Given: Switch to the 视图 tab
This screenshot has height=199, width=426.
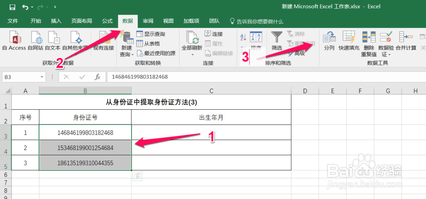Looking at the screenshot, I should pos(168,21).
